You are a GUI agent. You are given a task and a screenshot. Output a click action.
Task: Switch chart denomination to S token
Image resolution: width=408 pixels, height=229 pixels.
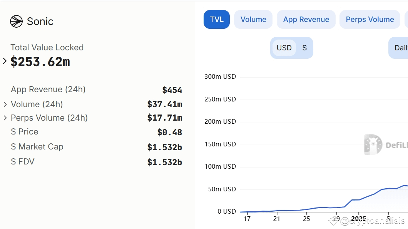click(x=304, y=48)
